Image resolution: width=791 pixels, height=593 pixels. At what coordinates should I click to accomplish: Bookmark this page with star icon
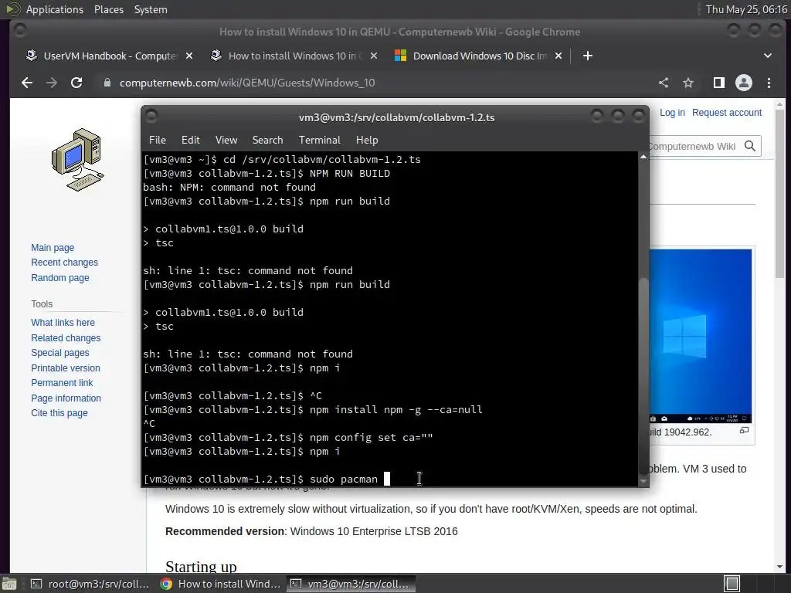point(688,83)
